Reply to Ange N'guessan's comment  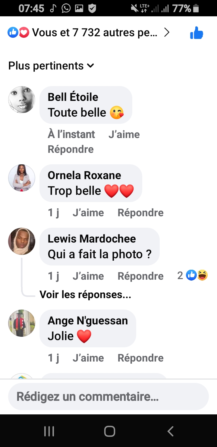(x=140, y=358)
